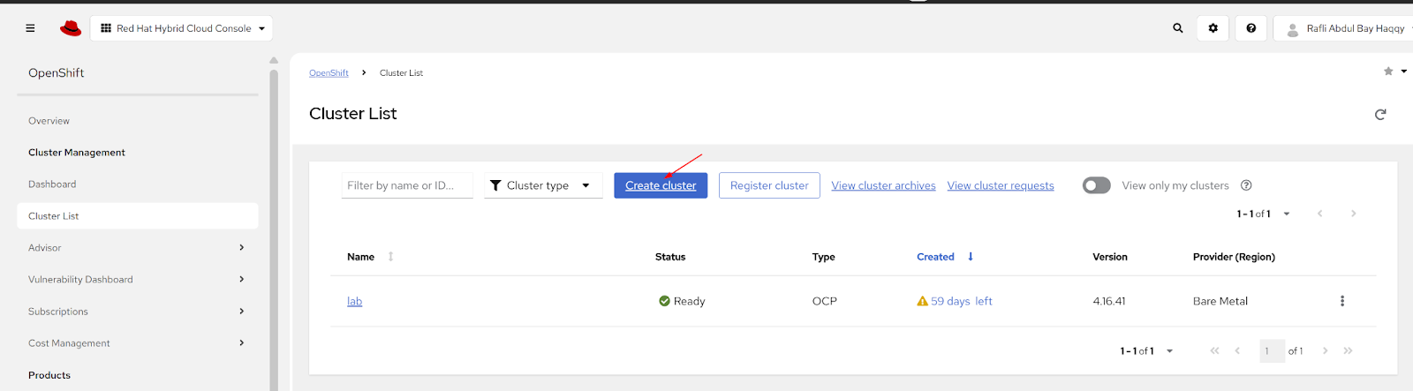Select Overview in sidebar
Image resolution: width=1413 pixels, height=391 pixels.
click(x=49, y=121)
